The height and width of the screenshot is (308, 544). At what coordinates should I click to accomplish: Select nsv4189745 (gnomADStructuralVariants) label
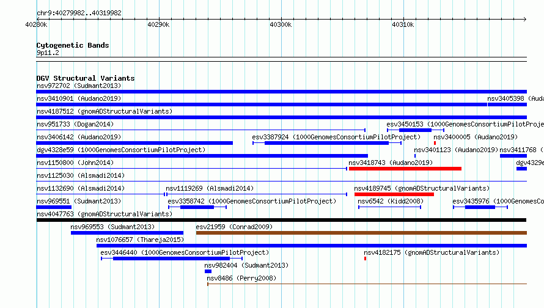click(x=422, y=188)
